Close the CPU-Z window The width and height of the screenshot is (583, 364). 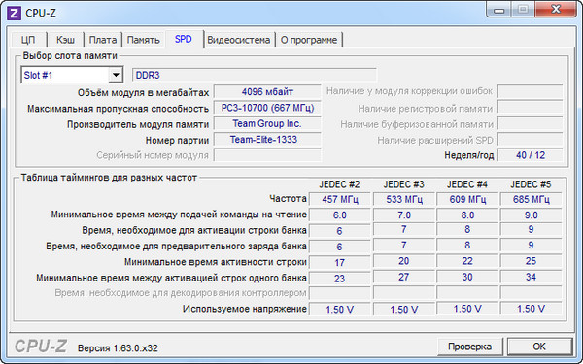(x=556, y=10)
